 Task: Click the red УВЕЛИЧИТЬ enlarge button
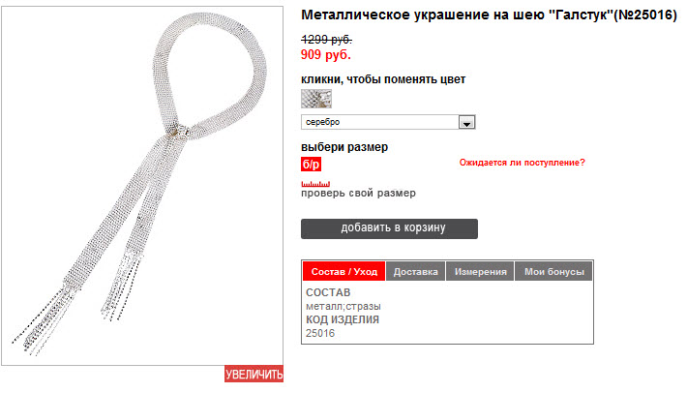click(x=254, y=375)
